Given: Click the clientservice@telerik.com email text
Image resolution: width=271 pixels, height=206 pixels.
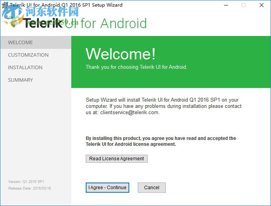Looking at the screenshot, I should tap(129, 113).
